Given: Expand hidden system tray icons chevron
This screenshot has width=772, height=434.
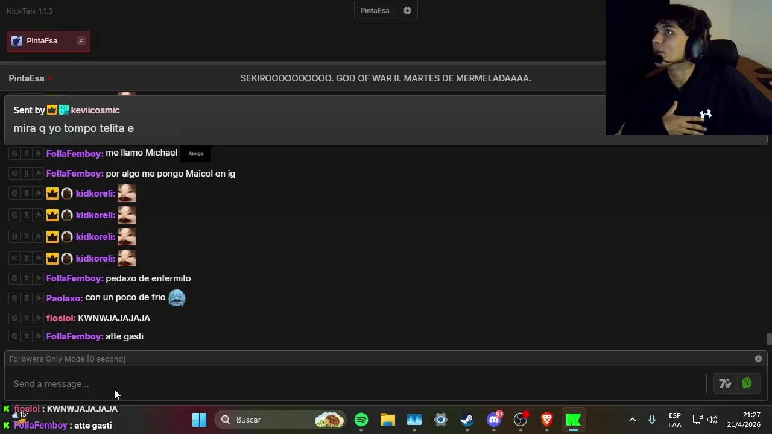Looking at the screenshot, I should pyautogui.click(x=632, y=420).
